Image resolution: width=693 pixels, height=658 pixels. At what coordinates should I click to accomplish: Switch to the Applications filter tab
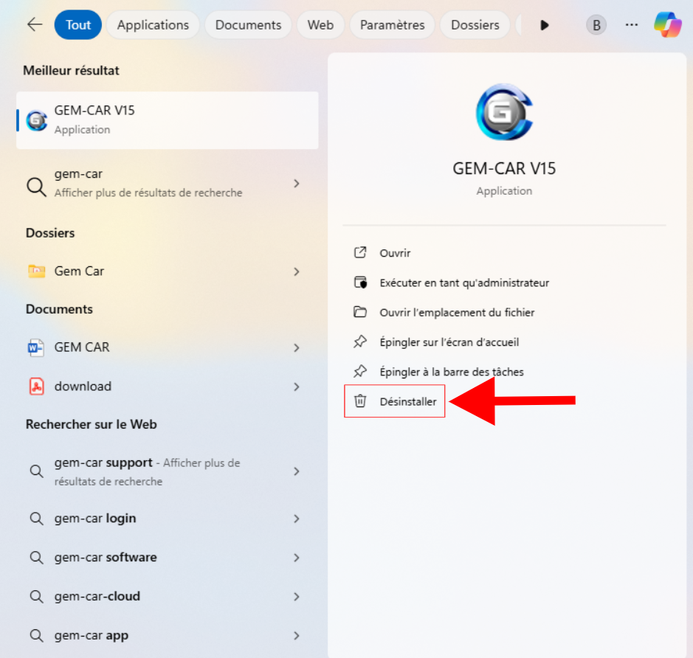[x=153, y=25]
